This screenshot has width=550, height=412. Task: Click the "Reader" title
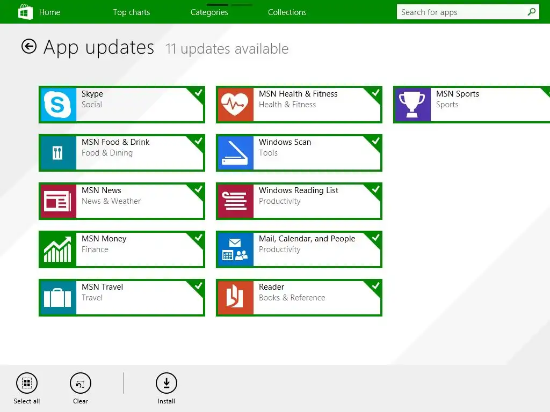[x=271, y=287]
